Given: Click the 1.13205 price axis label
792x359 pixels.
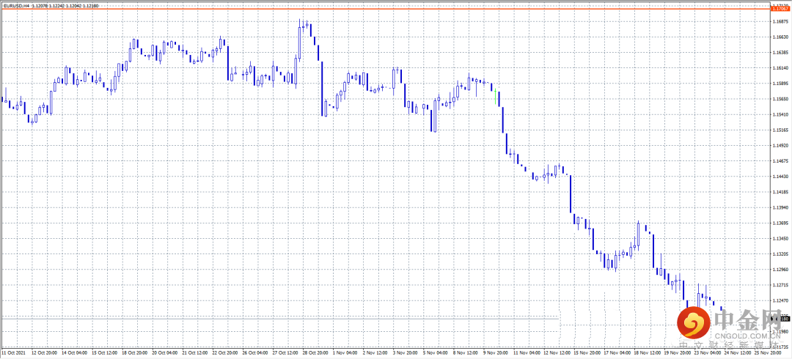Looking at the screenshot, I should pos(782,254).
